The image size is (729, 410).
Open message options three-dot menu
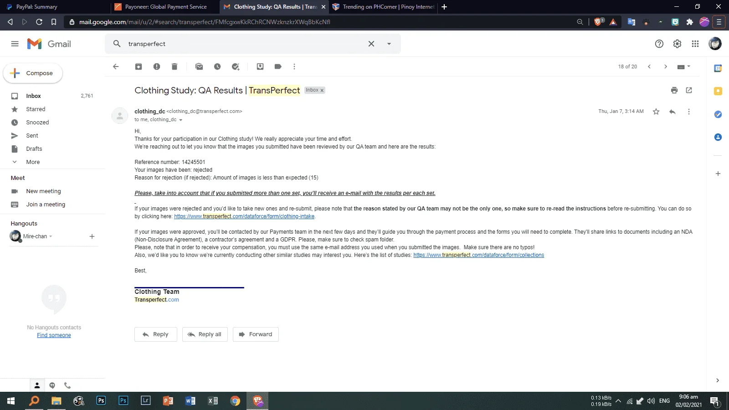click(689, 112)
